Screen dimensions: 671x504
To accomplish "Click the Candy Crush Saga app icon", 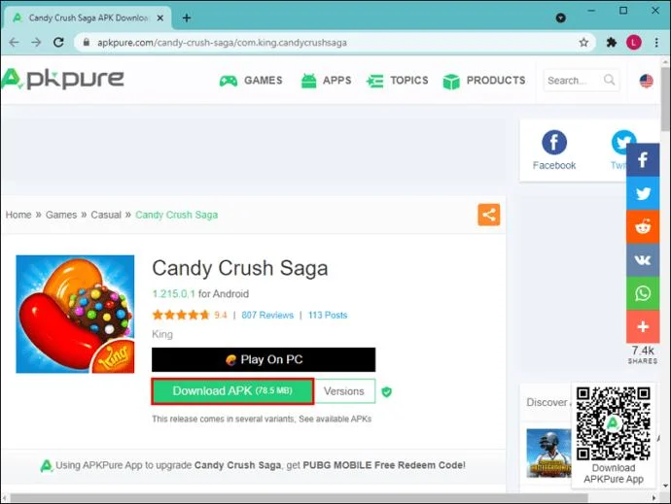I will 75,315.
